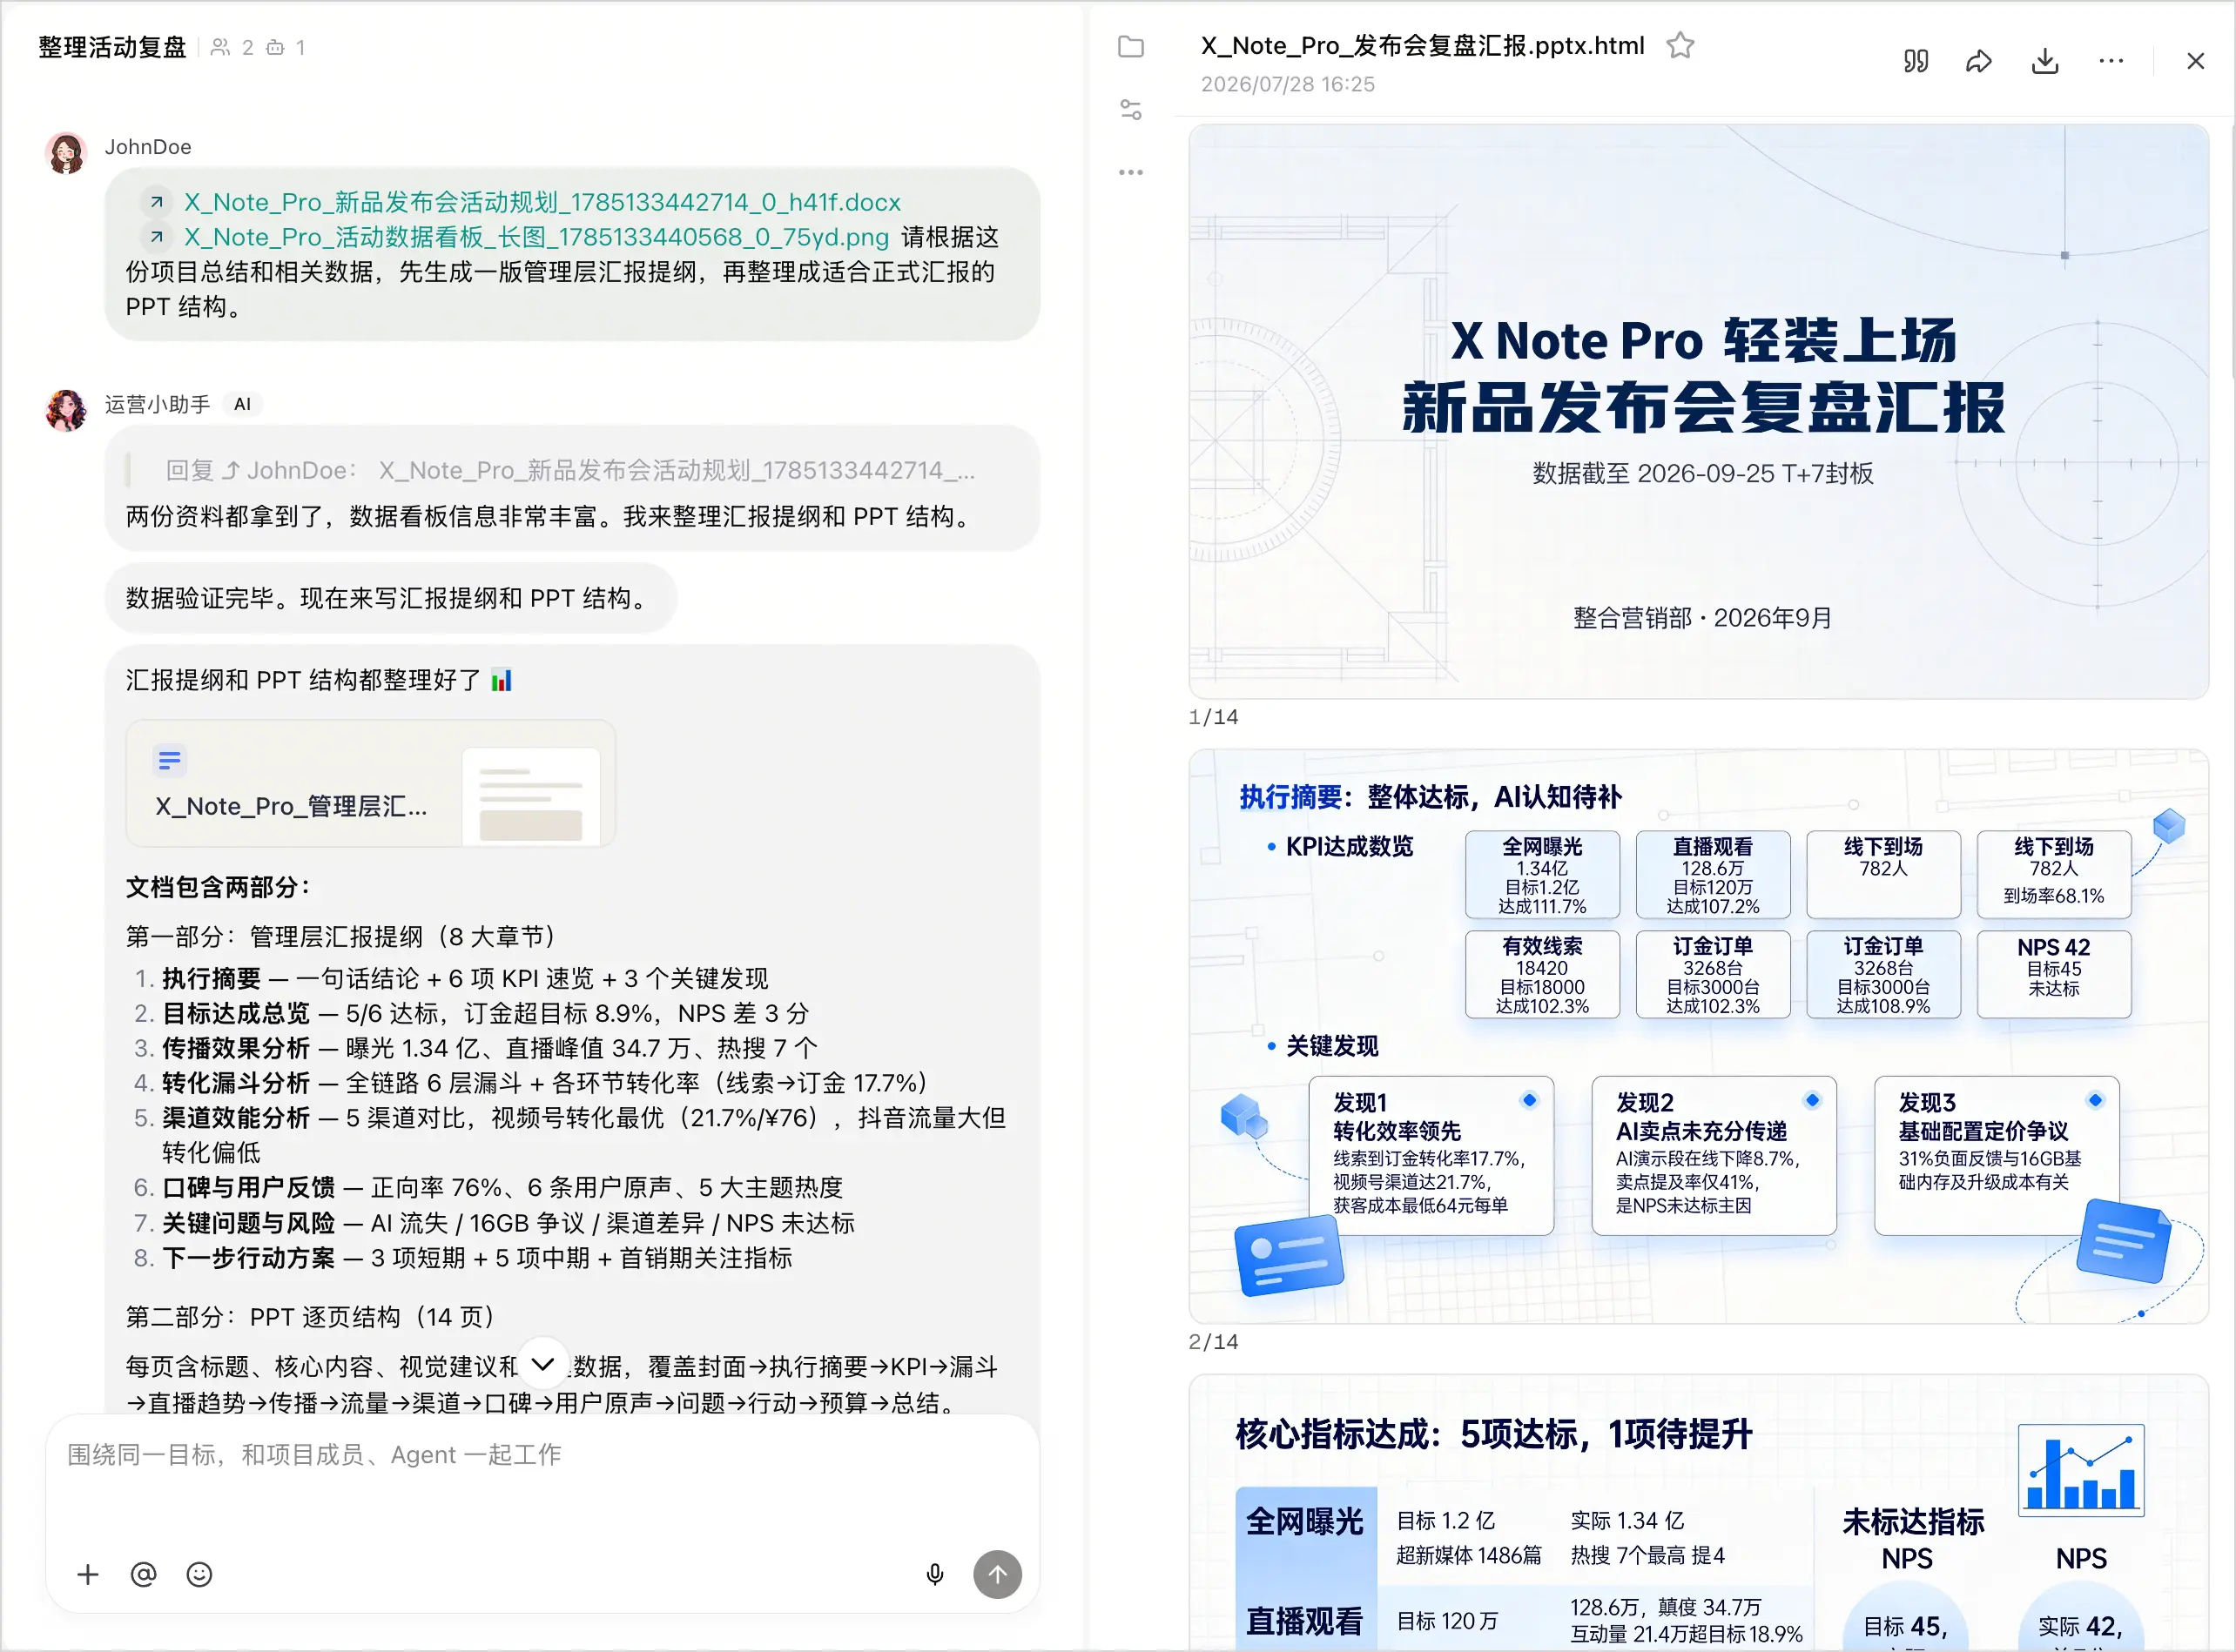2236x1652 pixels.
Task: Click the quote icon in preview header
Action: tap(1915, 61)
